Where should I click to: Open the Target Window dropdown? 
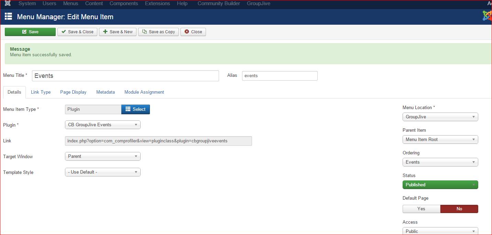click(x=103, y=156)
